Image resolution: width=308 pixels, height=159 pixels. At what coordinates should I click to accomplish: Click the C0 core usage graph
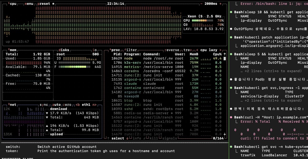tap(202, 25)
